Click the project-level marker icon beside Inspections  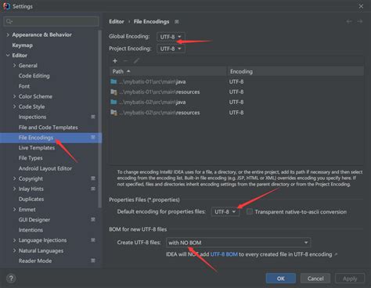93,117
